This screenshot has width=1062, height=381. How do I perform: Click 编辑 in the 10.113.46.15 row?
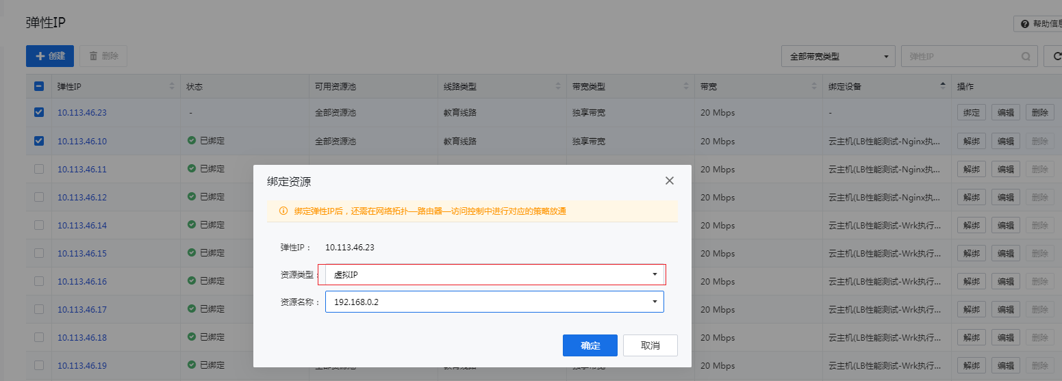[x=1006, y=253]
